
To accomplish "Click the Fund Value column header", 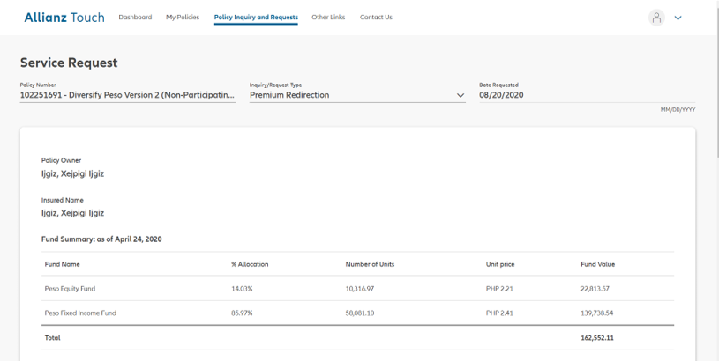I will point(597,264).
